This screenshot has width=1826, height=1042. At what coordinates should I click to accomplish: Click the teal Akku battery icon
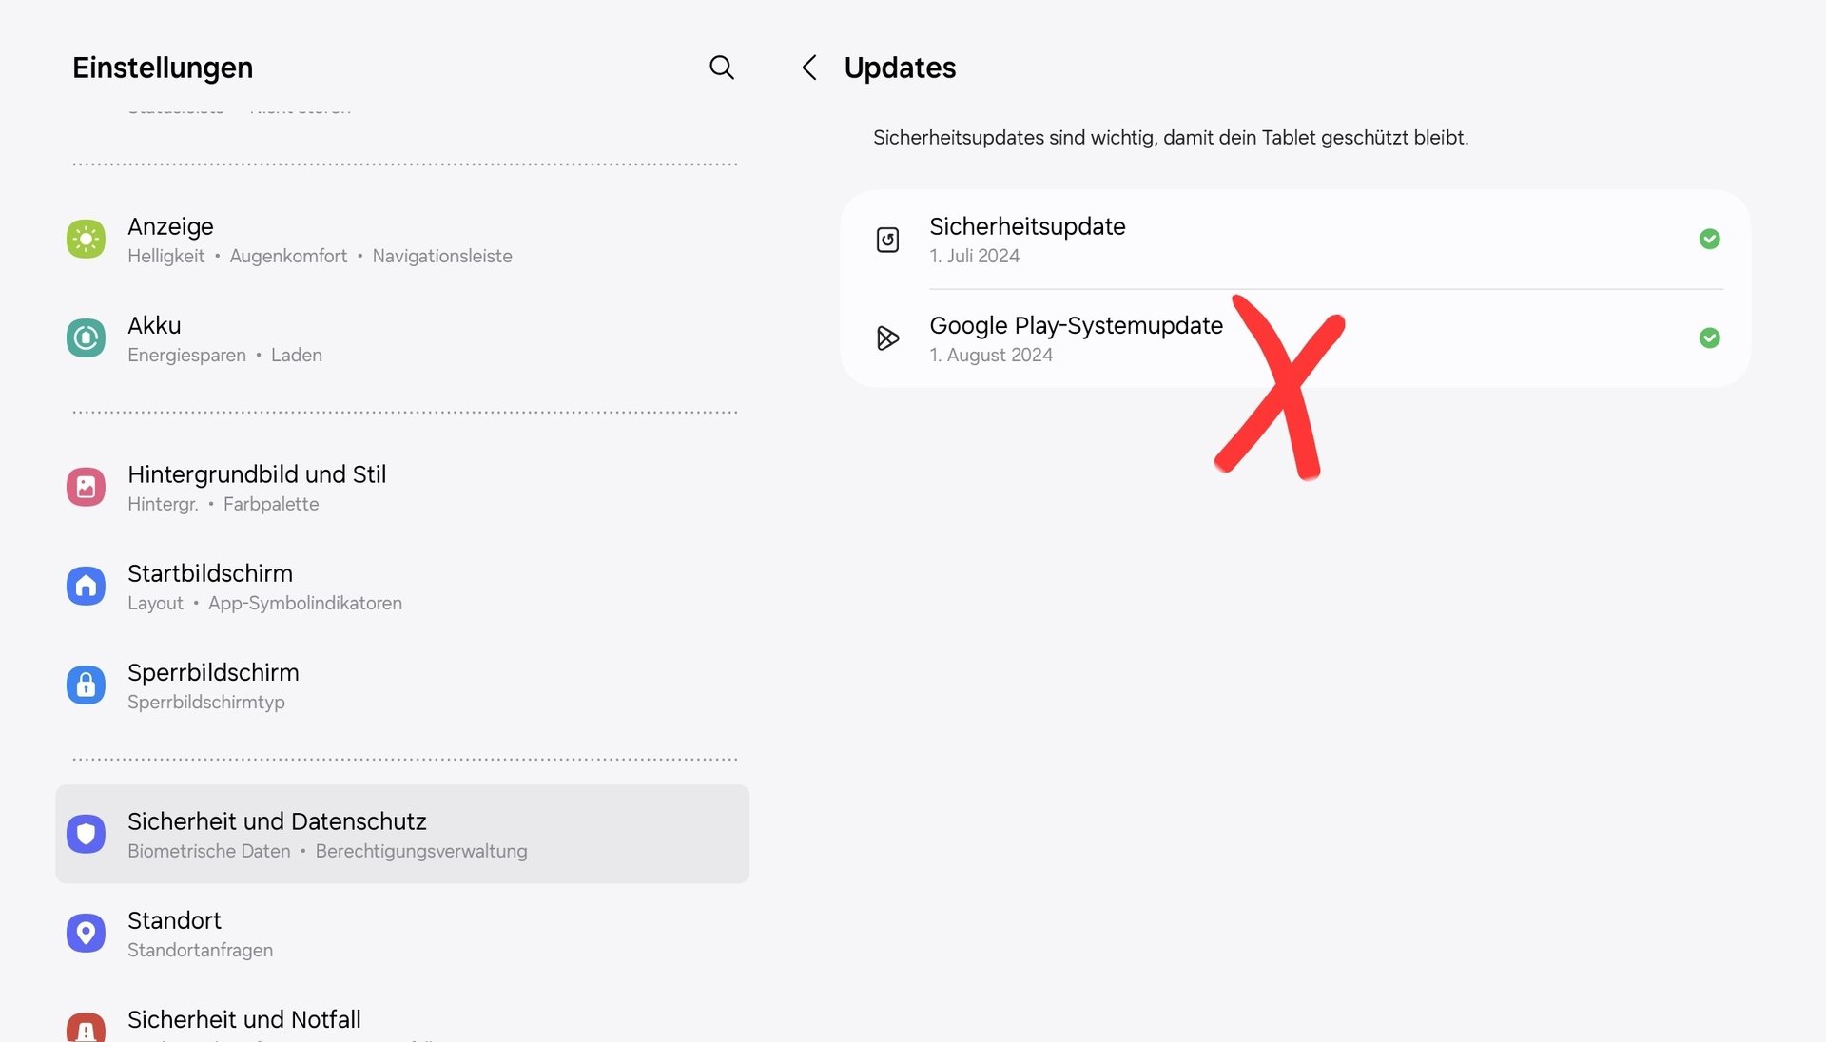click(86, 338)
